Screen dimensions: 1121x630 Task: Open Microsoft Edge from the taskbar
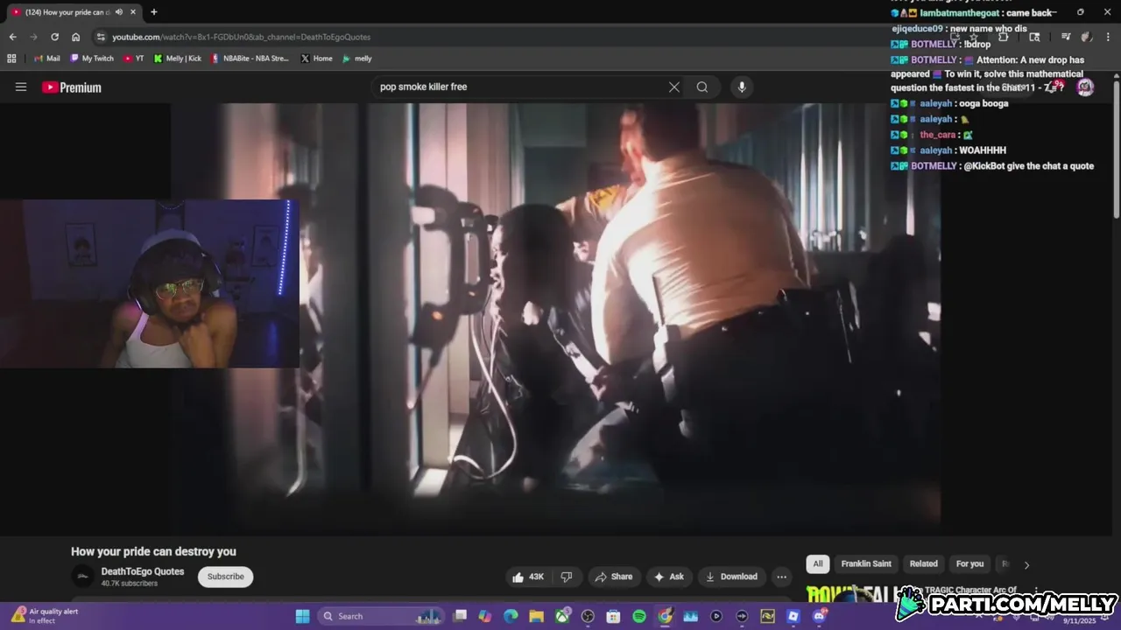tap(511, 616)
